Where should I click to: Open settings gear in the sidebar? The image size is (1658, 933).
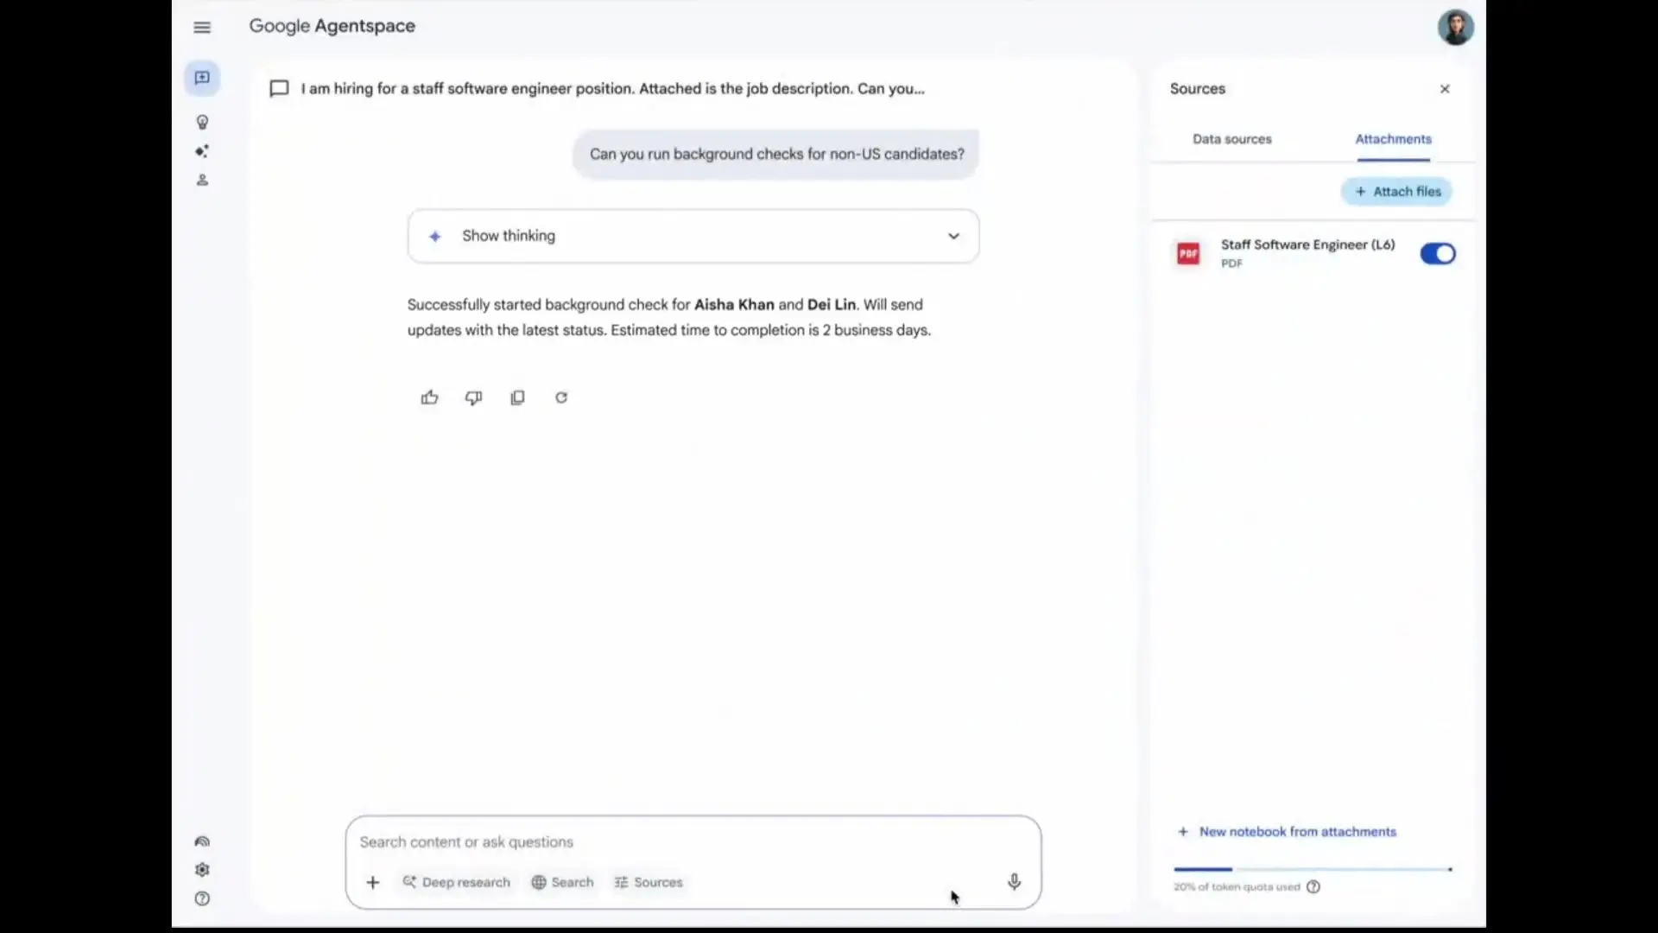coord(202,870)
